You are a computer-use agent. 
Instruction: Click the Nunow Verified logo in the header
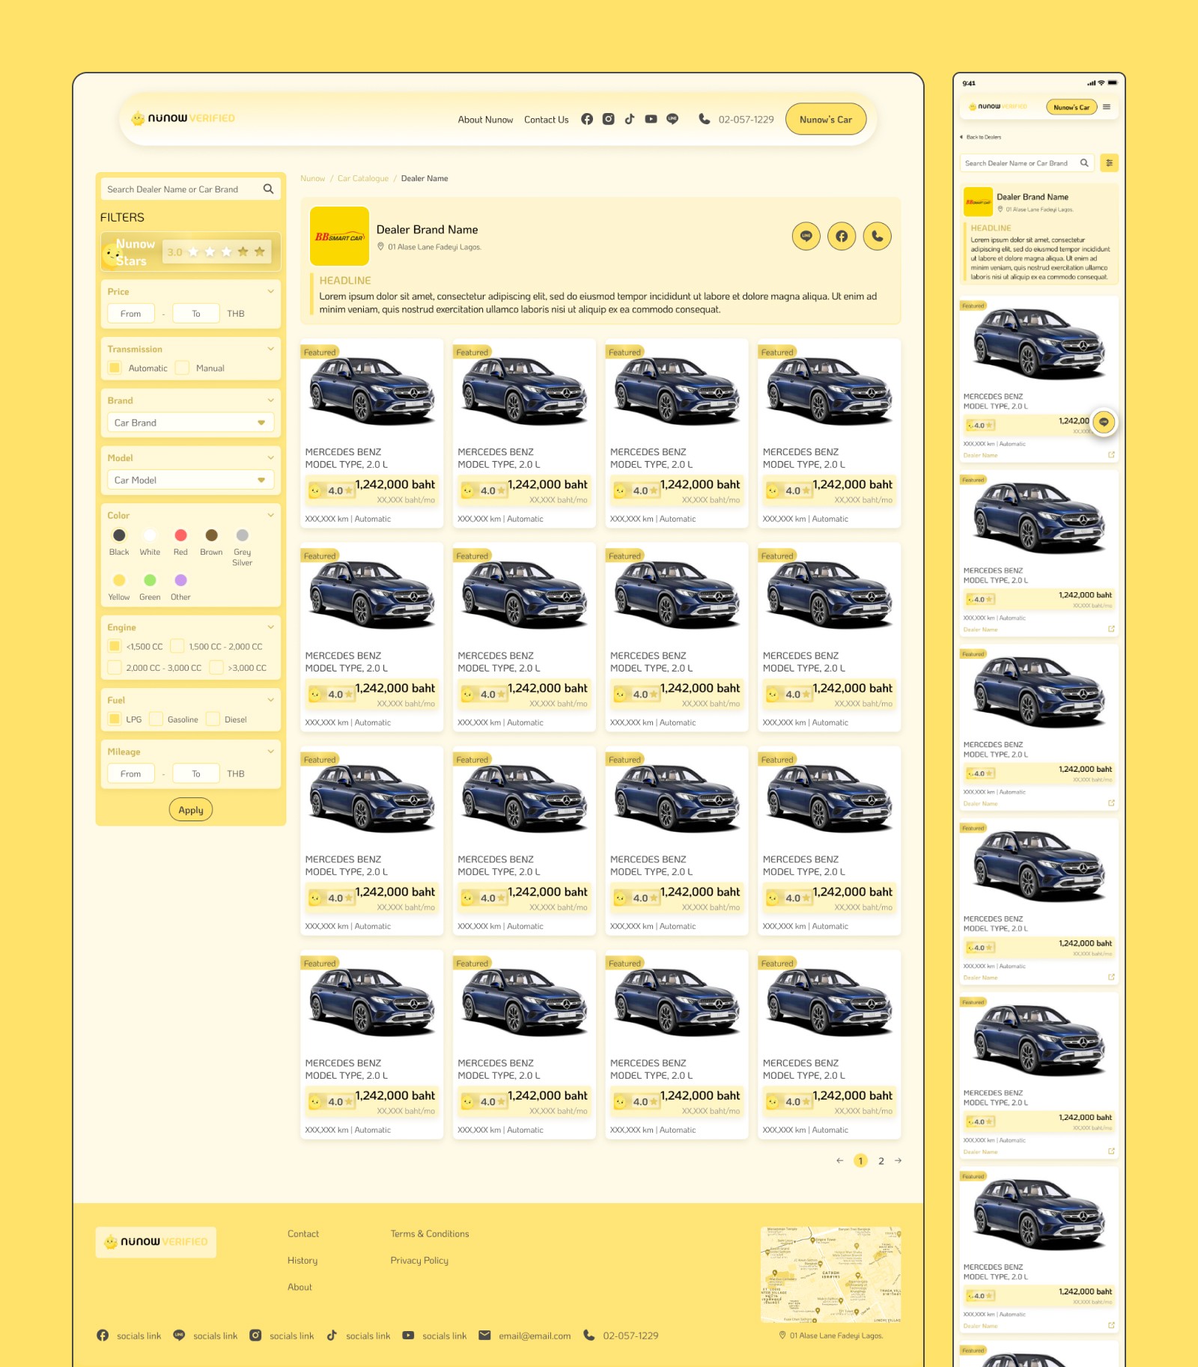tap(183, 118)
